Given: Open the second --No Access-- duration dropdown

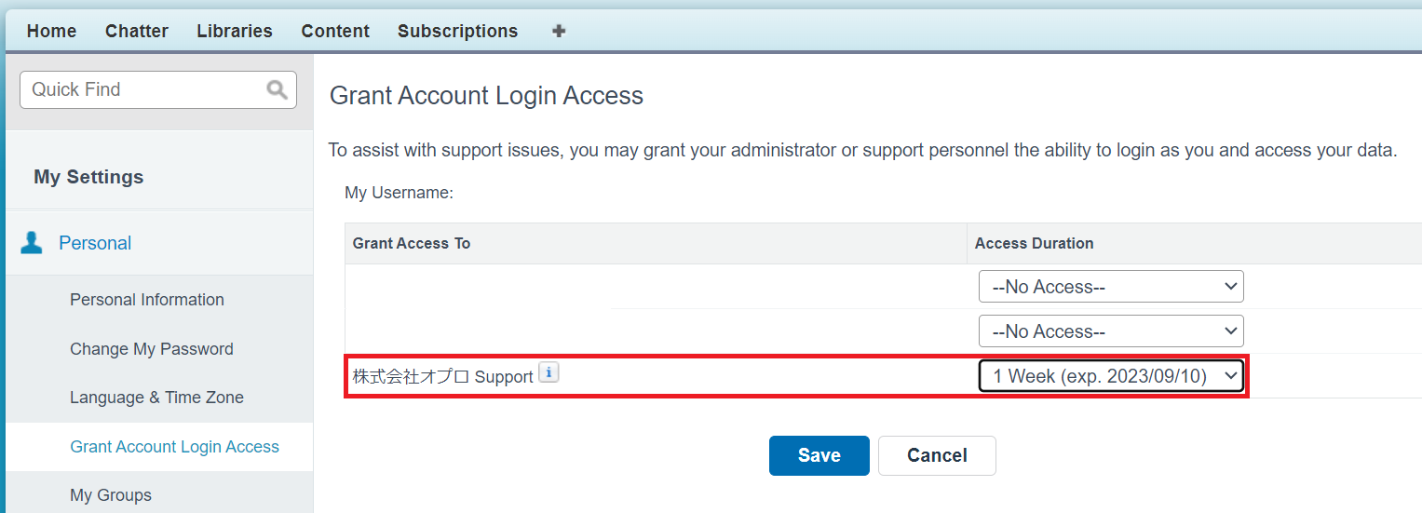Looking at the screenshot, I should tap(1111, 331).
